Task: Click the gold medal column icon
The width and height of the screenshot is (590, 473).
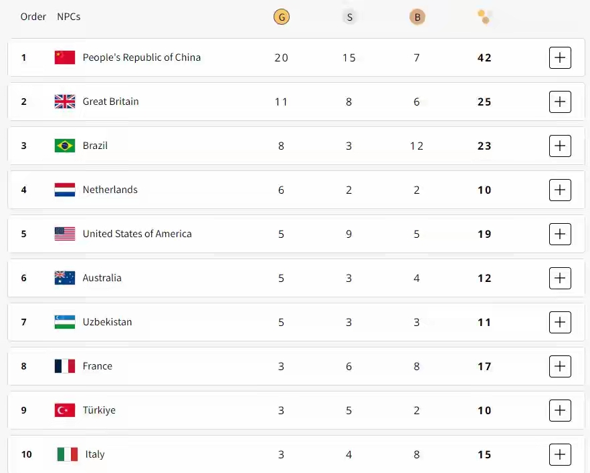Action: (281, 17)
